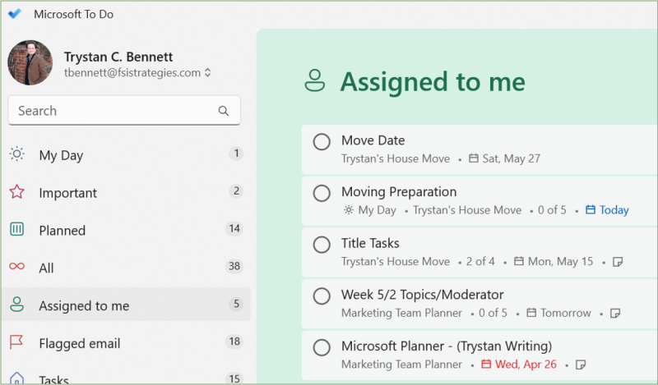Click the Assigned to me heading
Image resolution: width=658 pixels, height=385 pixels.
coord(433,82)
